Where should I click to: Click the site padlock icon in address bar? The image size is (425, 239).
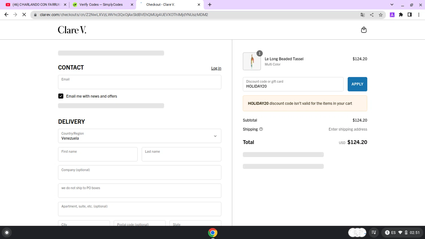(35, 15)
